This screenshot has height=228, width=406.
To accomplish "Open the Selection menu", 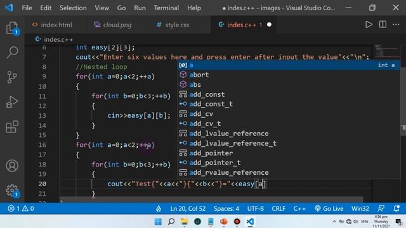I will coord(73,8).
